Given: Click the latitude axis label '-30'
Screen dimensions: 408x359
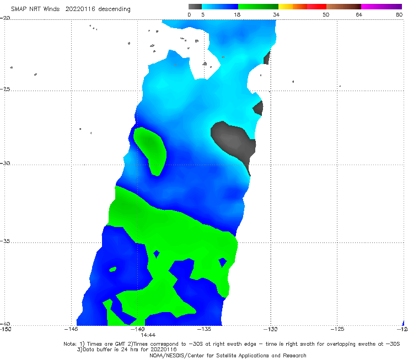Looking at the screenshot, I should pyautogui.click(x=5, y=163).
